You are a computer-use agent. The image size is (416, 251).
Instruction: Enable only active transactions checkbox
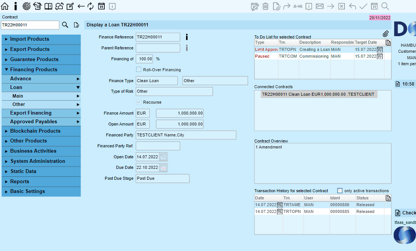[340, 190]
